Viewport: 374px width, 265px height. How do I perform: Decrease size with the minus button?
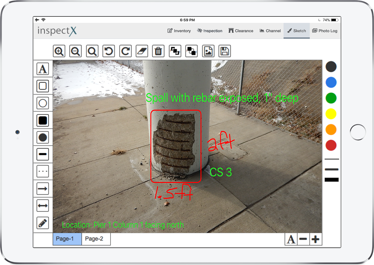303,239
